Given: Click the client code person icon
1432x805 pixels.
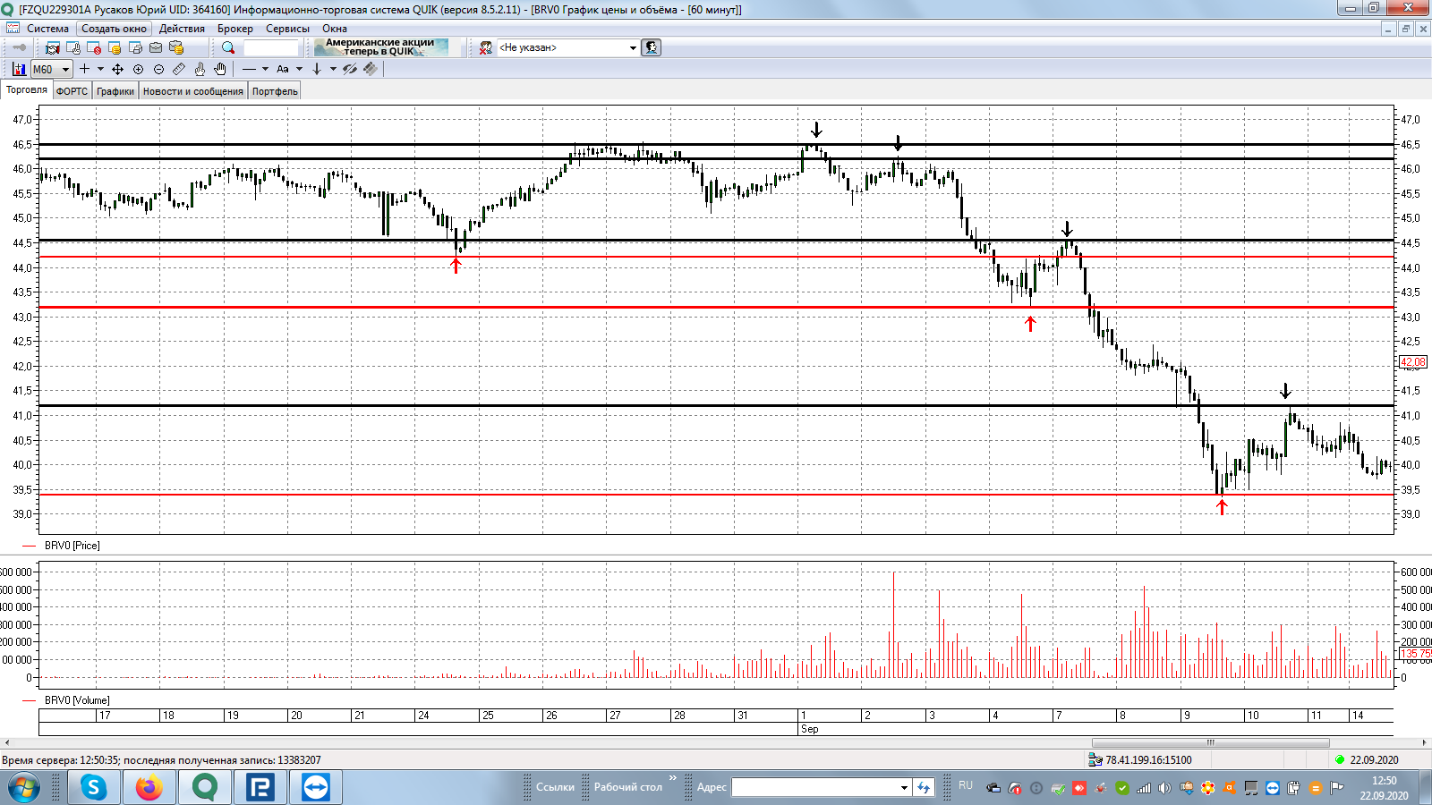Looking at the screenshot, I should click(485, 47).
